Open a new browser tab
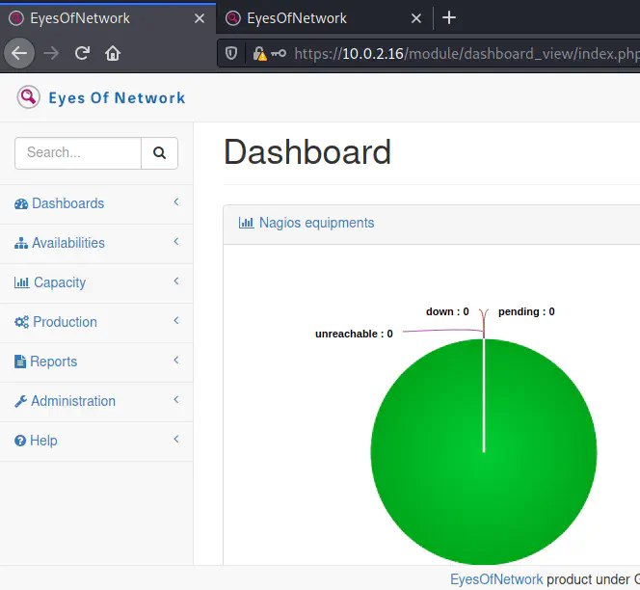Screen dimensions: 640x590 [x=449, y=17]
